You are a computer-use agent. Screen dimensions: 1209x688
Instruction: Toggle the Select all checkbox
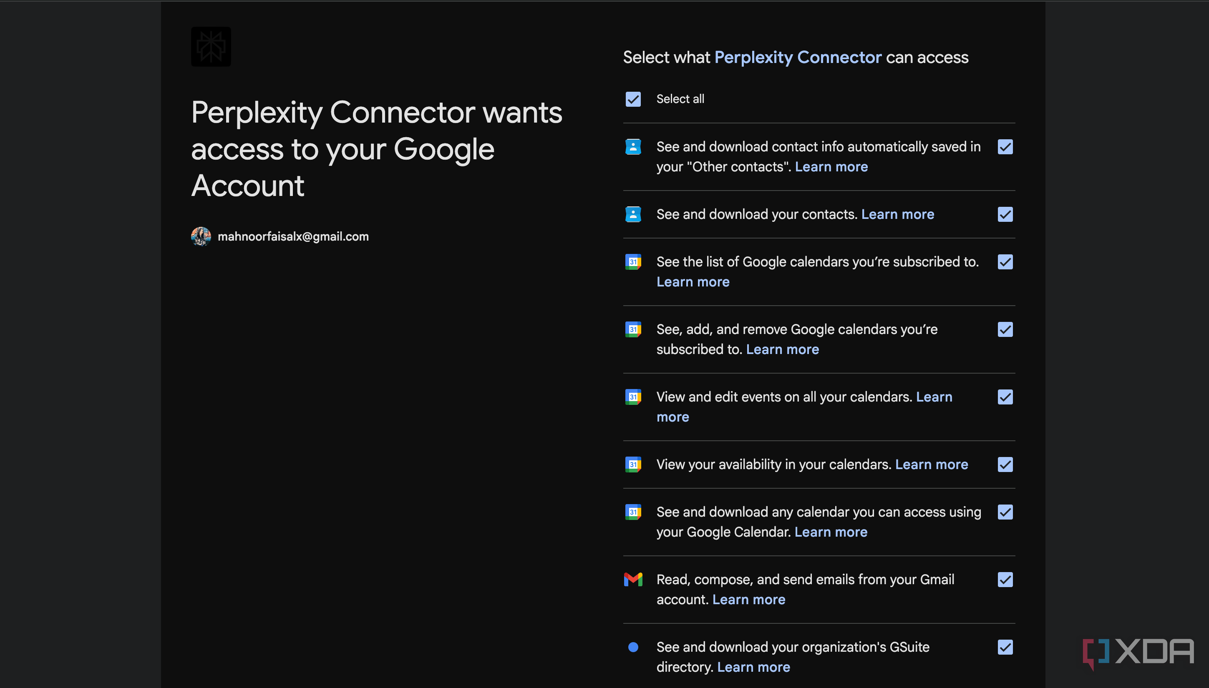click(633, 99)
